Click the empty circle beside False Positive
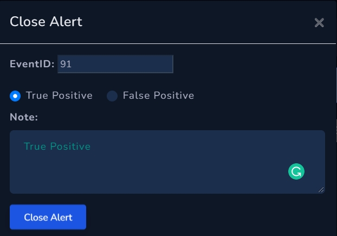Image resolution: width=337 pixels, height=236 pixels. point(112,96)
